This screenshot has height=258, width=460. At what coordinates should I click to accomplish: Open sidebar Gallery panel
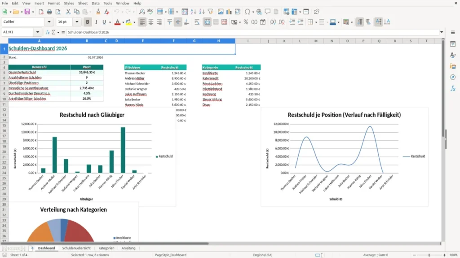coord(453,66)
